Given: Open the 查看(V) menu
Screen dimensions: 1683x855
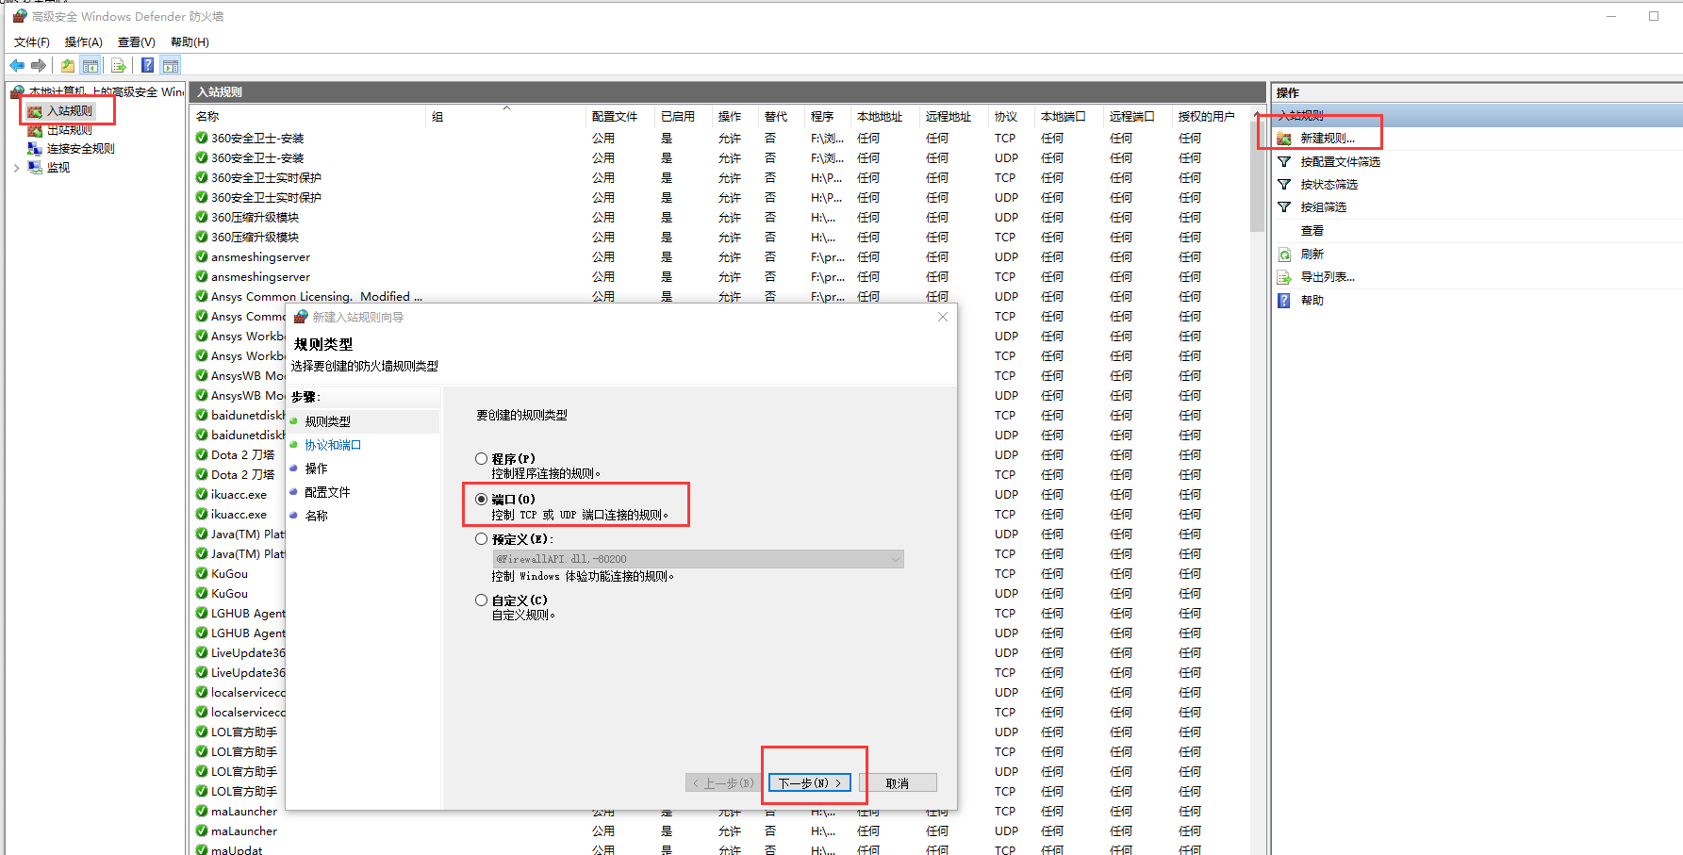Looking at the screenshot, I should [x=137, y=42].
